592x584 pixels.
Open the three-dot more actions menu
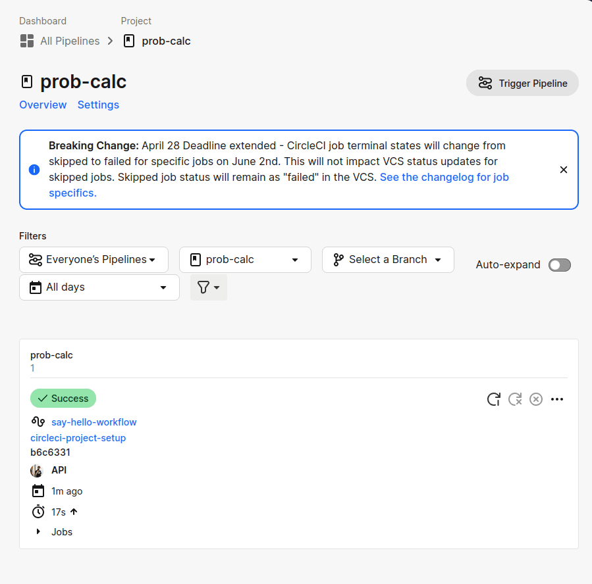557,399
